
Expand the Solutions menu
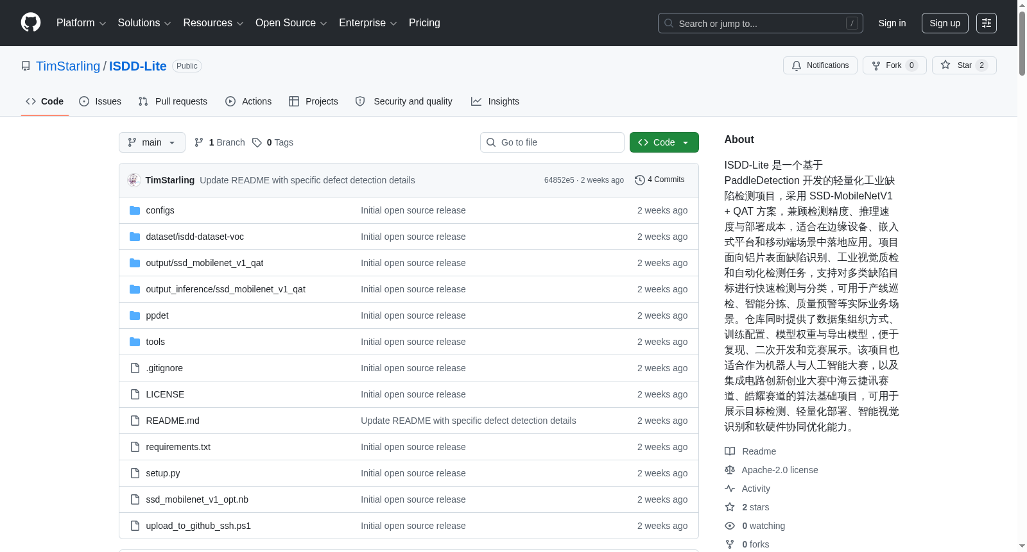[x=144, y=23]
